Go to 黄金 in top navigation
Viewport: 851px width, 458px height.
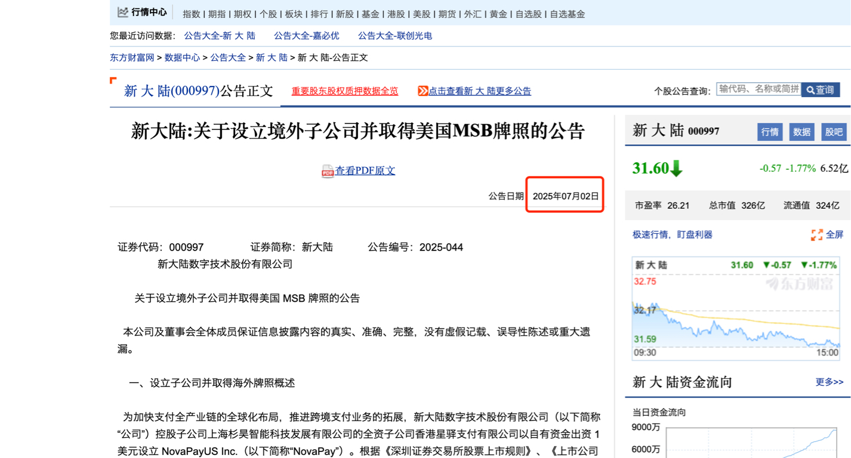point(498,14)
